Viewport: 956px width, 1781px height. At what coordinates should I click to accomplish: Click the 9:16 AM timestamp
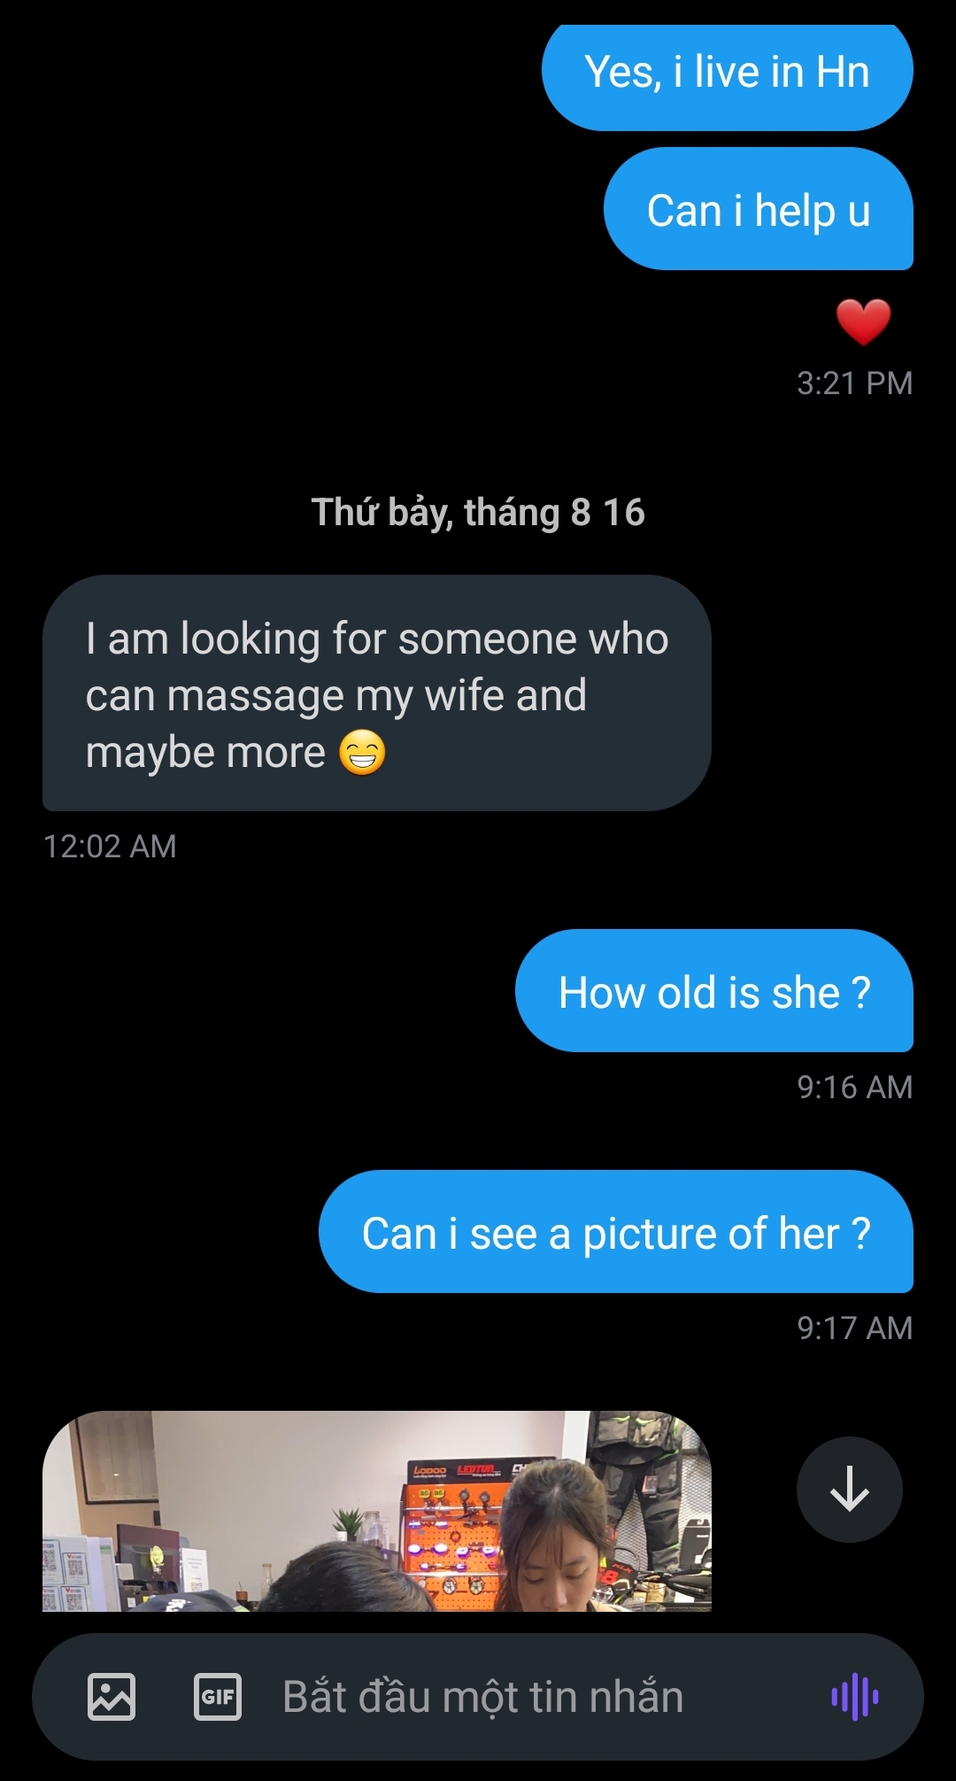coord(854,1087)
